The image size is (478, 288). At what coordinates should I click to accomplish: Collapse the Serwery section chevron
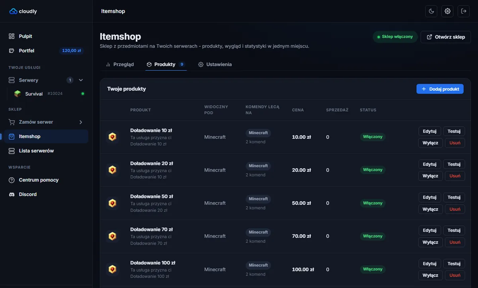[x=81, y=80]
